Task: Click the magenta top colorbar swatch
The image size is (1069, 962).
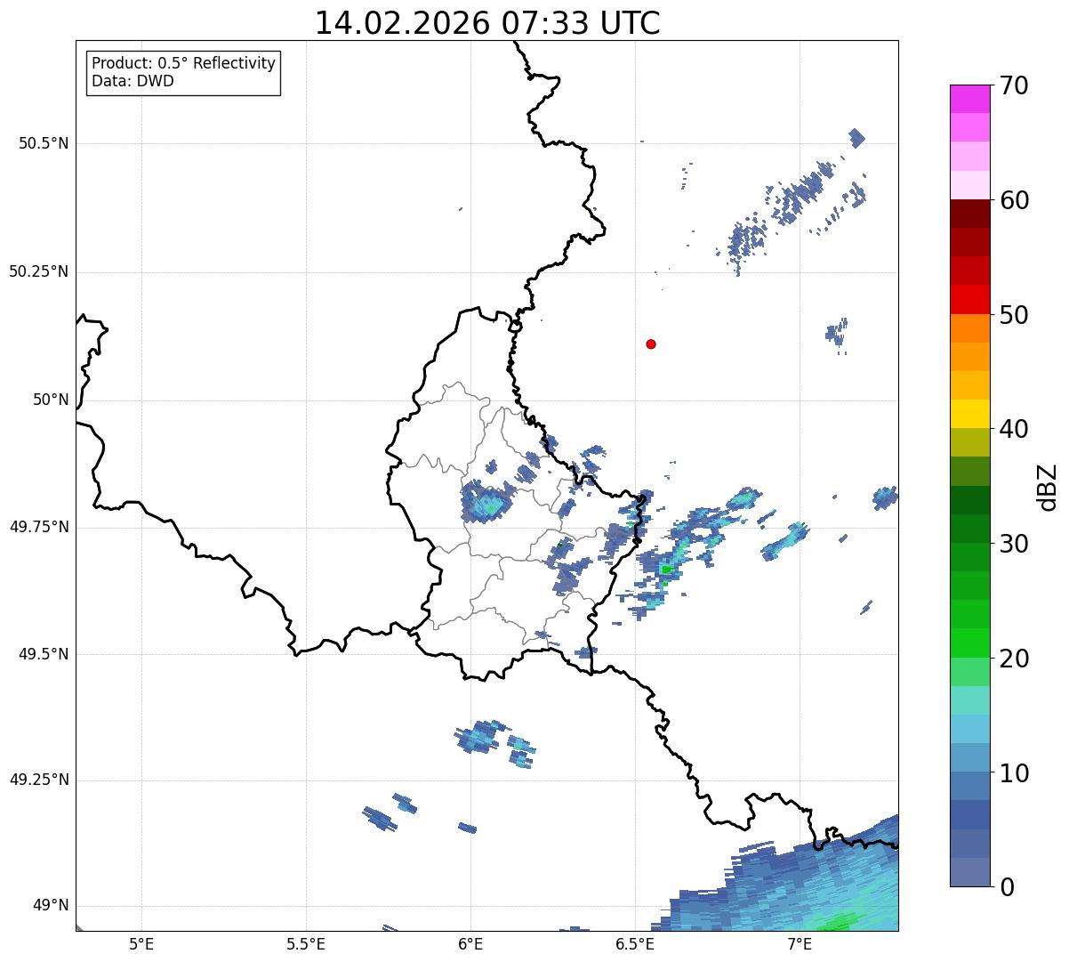Action: [969, 99]
